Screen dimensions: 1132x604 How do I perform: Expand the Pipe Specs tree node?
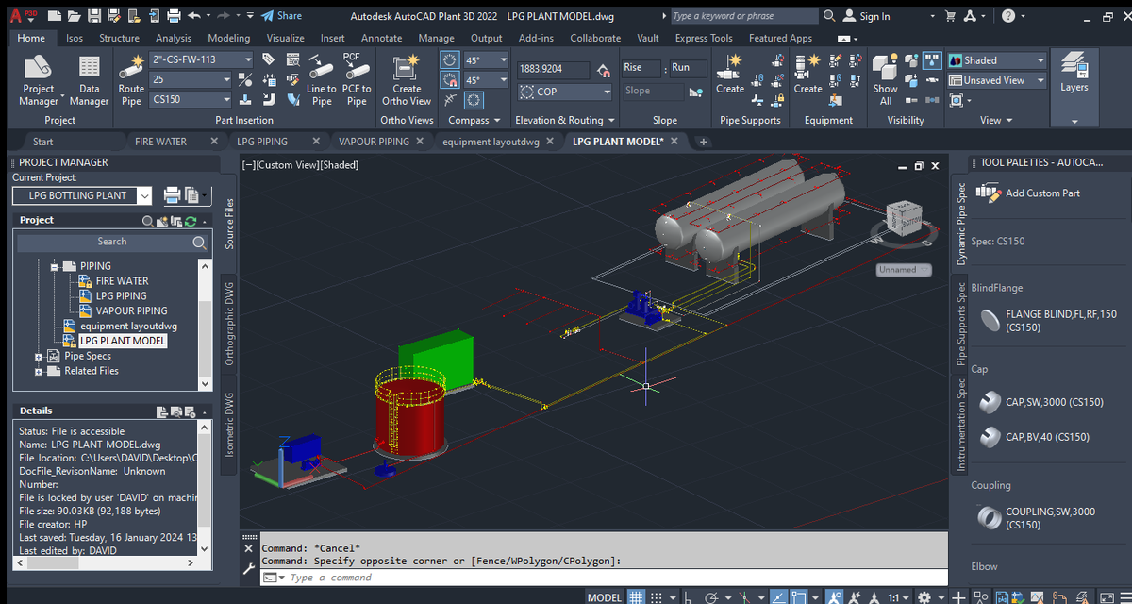(39, 357)
